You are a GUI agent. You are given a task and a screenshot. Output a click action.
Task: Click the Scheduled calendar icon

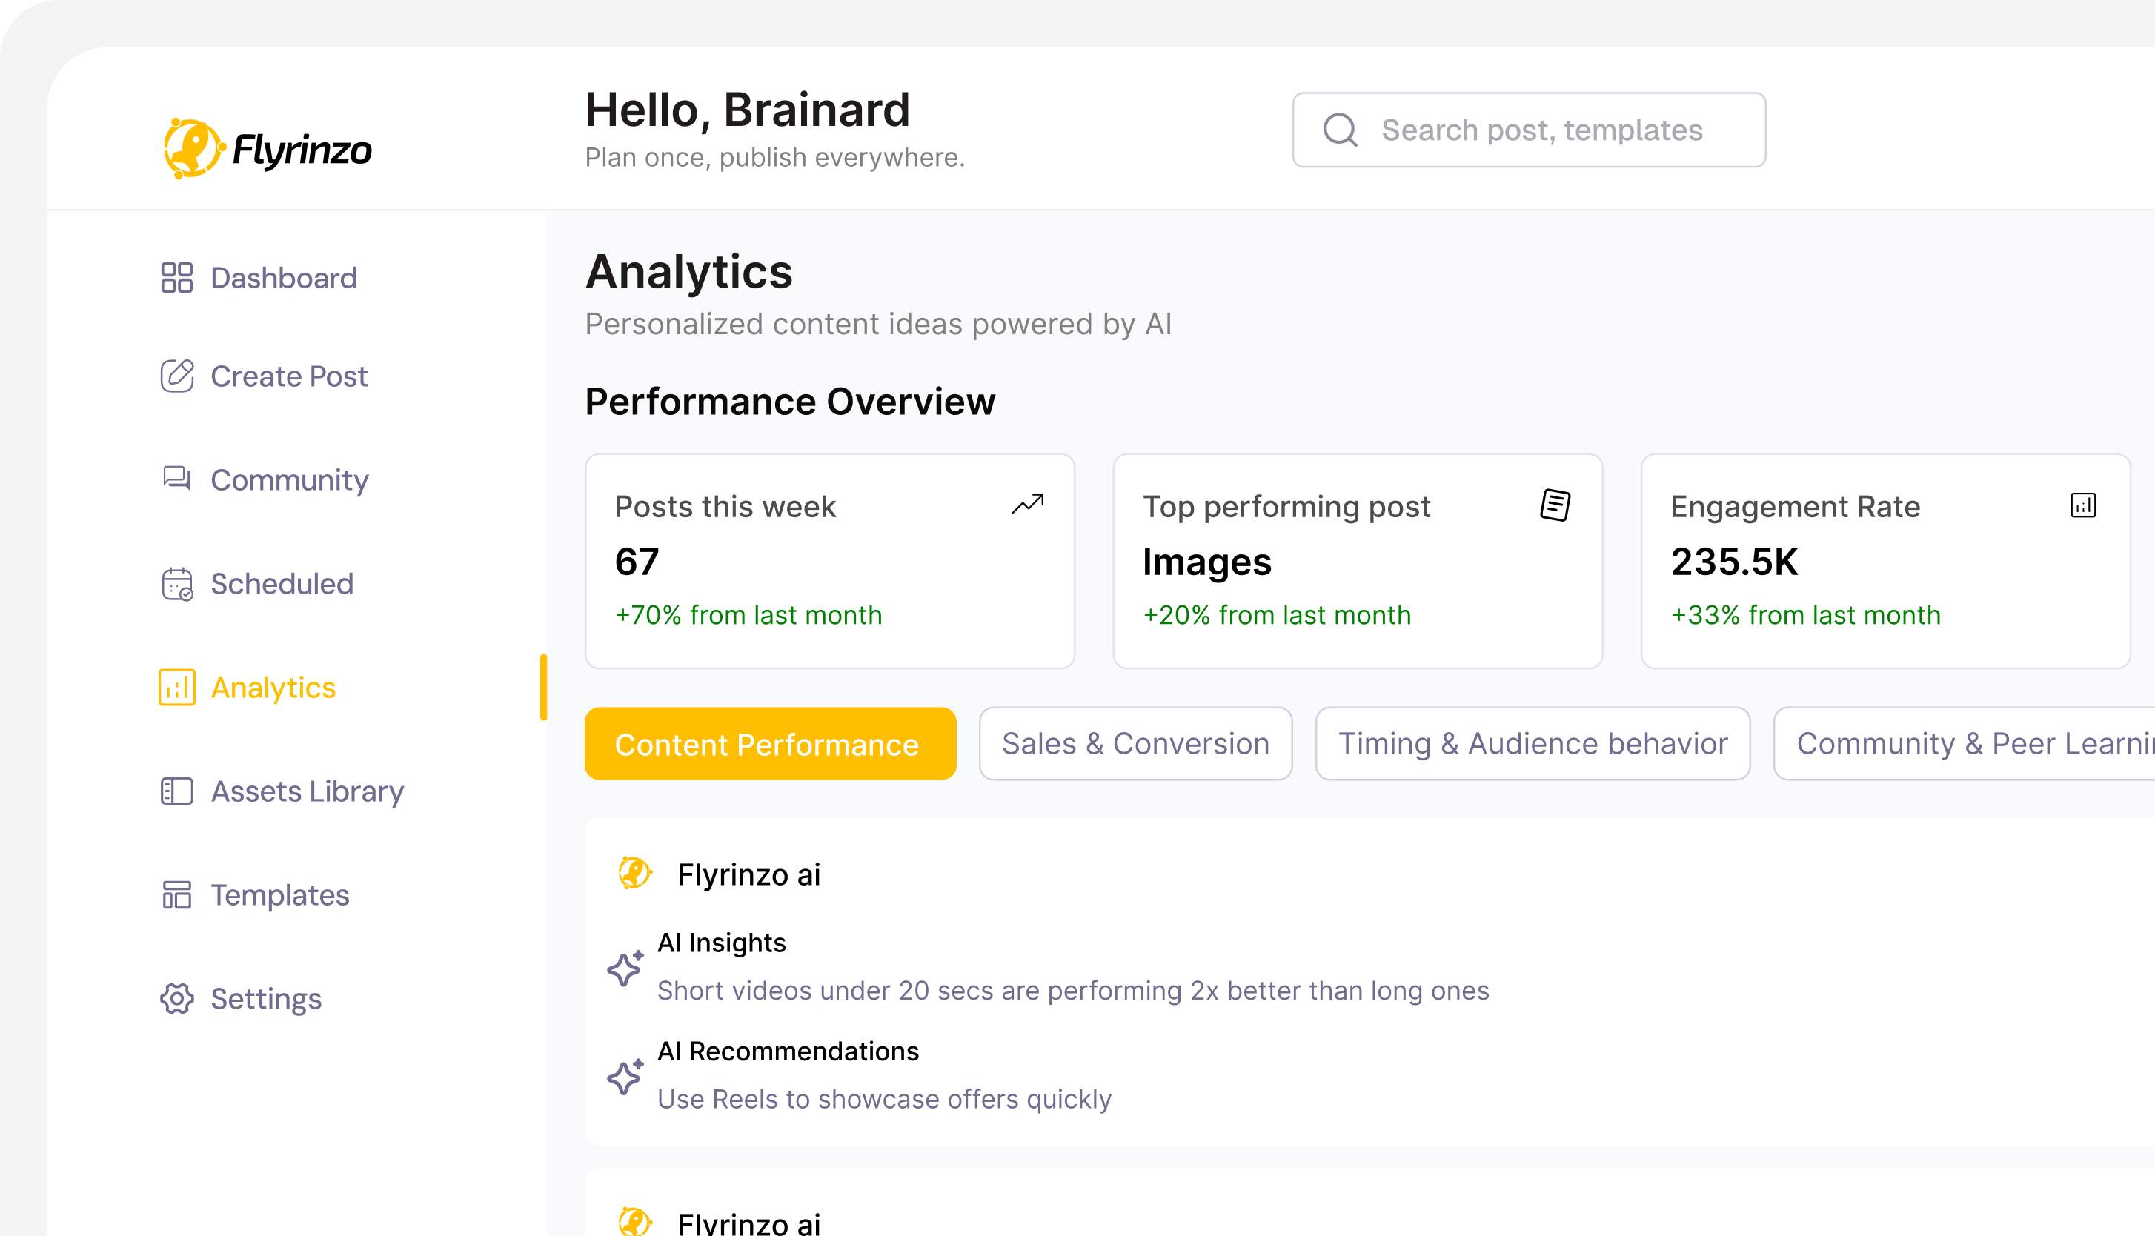[176, 584]
